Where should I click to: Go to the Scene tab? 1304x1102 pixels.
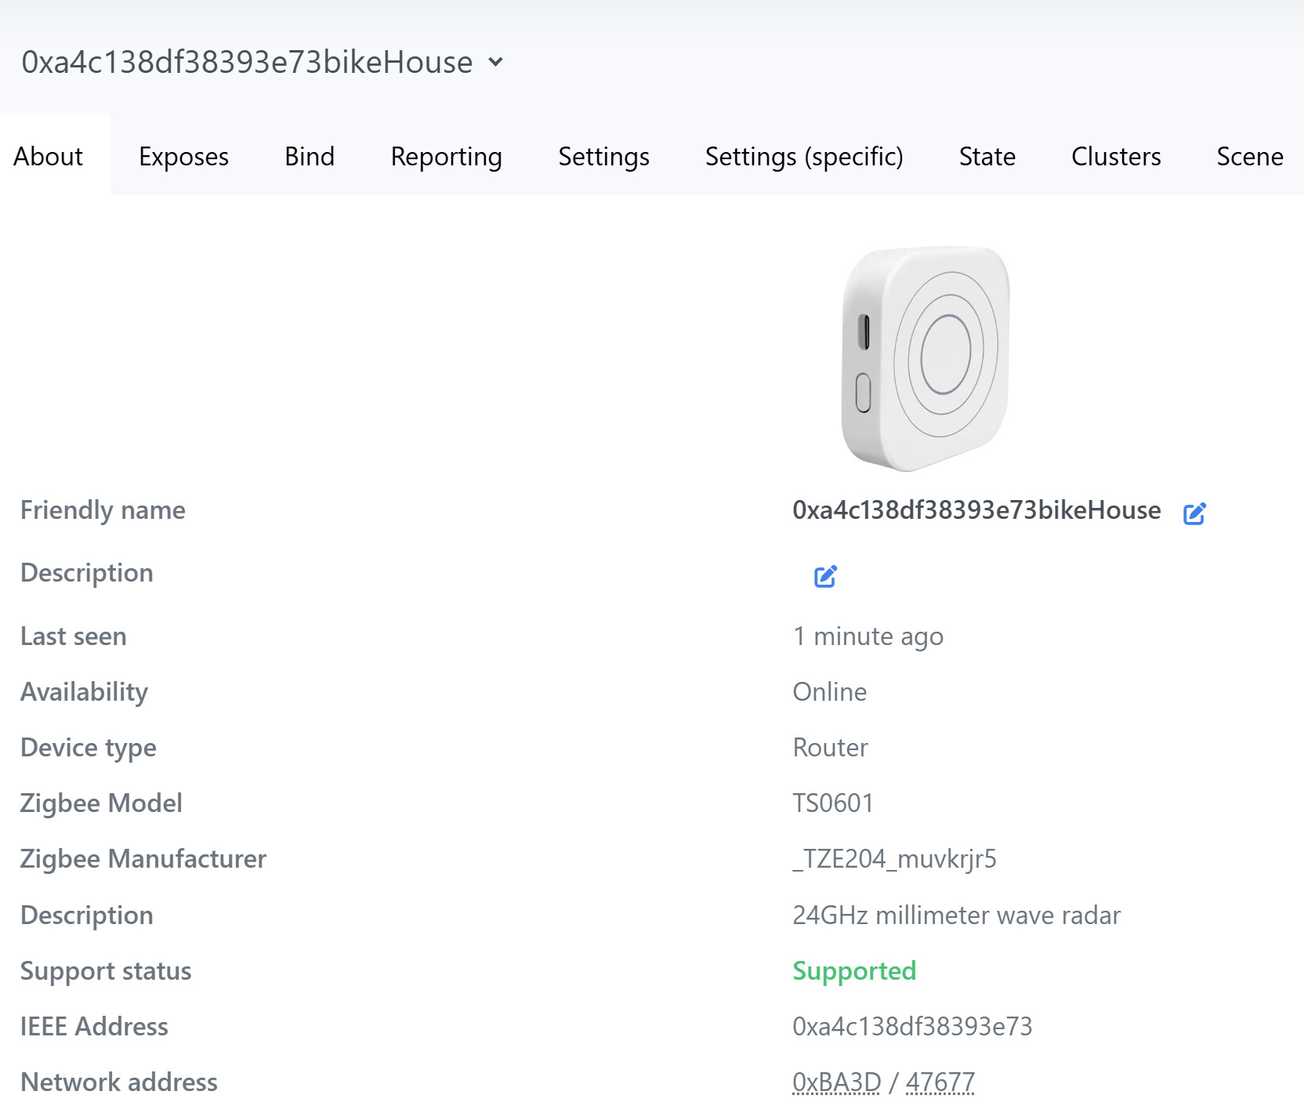(1249, 157)
